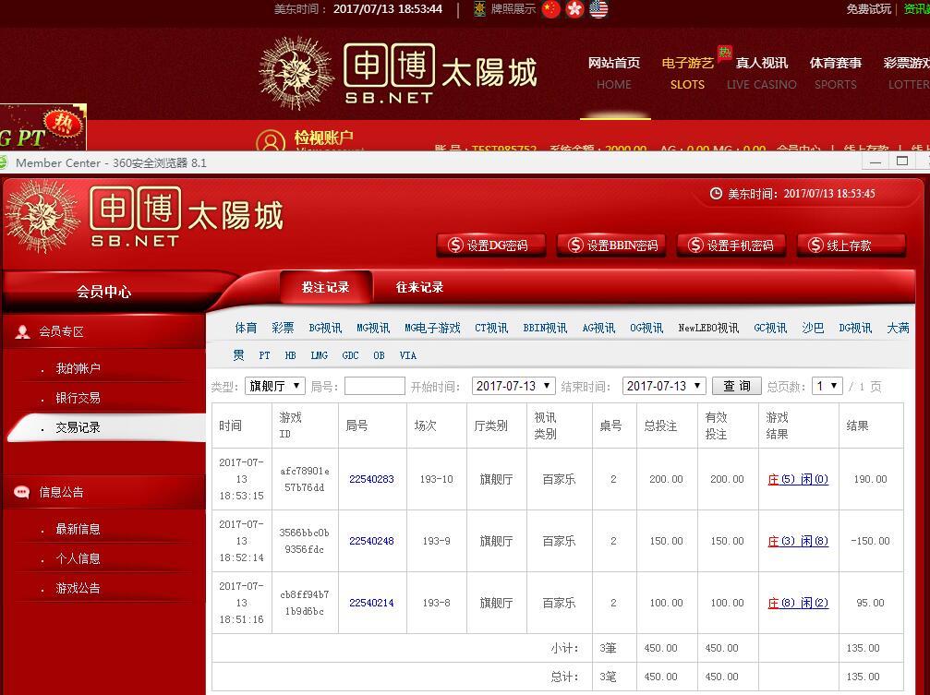Image resolution: width=930 pixels, height=695 pixels.
Task: Select the BBIN视讯 category link
Action: tap(545, 328)
